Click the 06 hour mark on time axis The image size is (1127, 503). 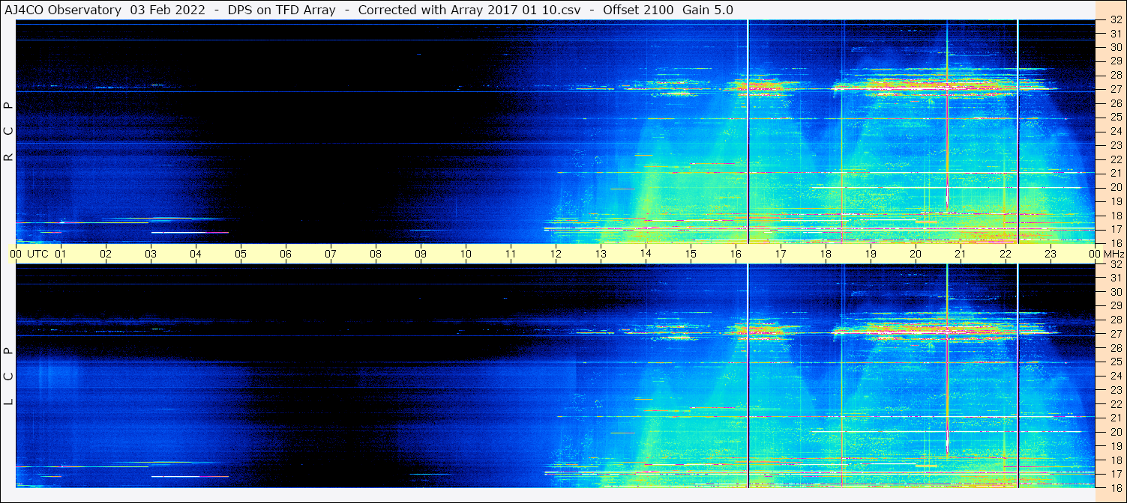(x=286, y=254)
